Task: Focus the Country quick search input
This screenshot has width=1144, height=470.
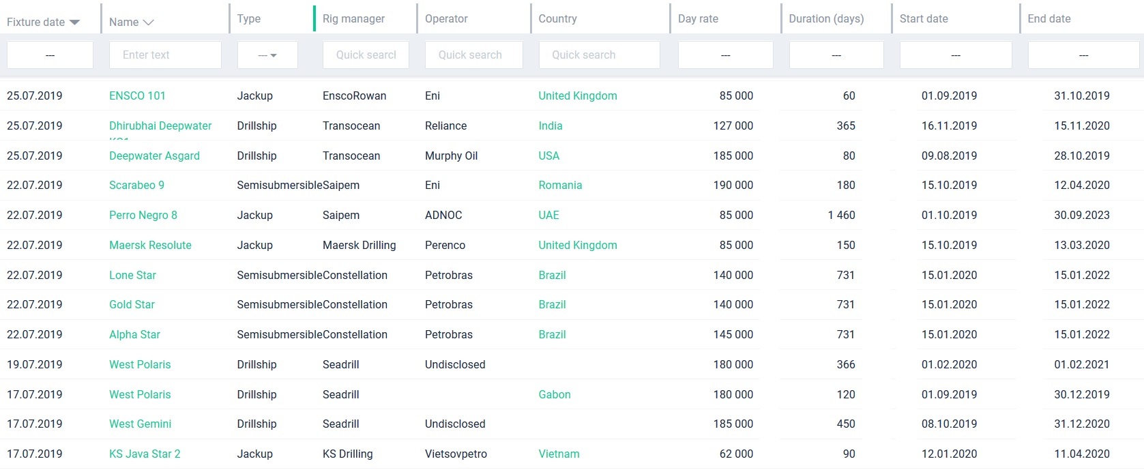Action: (599, 55)
